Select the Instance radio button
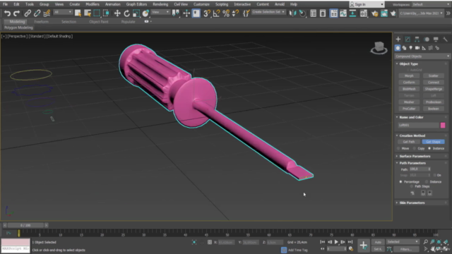This screenshot has width=452, height=254. pyautogui.click(x=429, y=149)
